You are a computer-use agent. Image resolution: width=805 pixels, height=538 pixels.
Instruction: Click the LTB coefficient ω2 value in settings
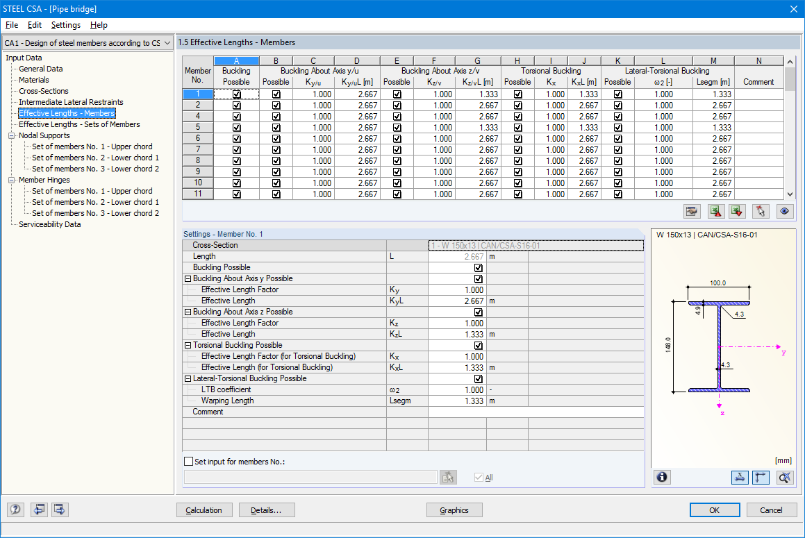coord(458,389)
